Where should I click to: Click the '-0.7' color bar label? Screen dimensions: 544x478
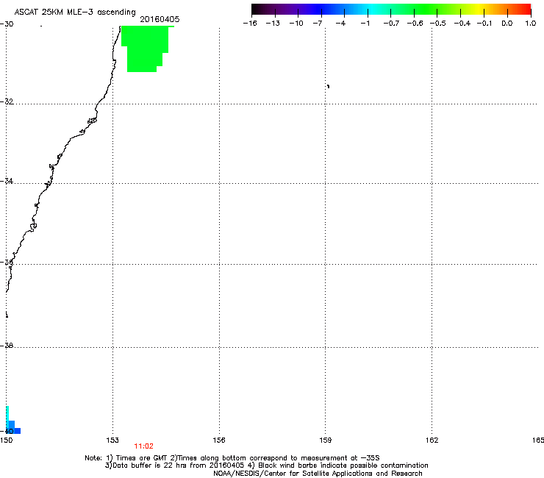[391, 24]
